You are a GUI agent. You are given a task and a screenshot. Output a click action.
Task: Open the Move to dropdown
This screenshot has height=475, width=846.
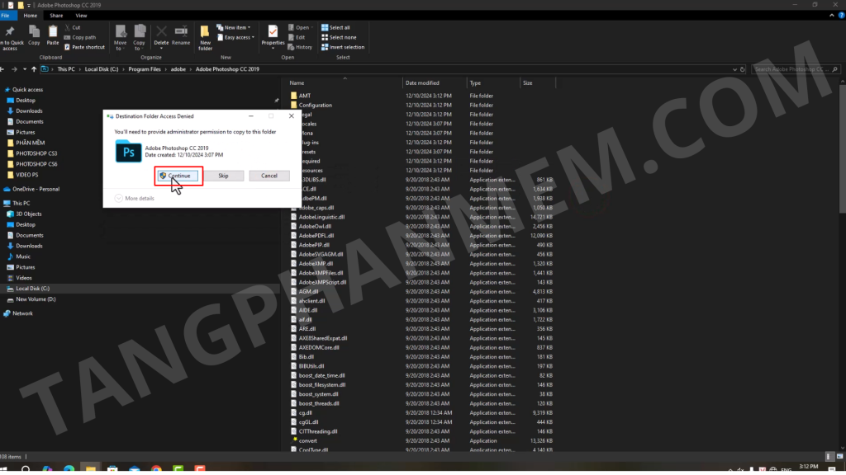[121, 37]
